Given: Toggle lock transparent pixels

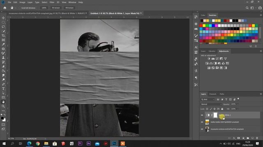Looking at the screenshot, I should (207, 109).
